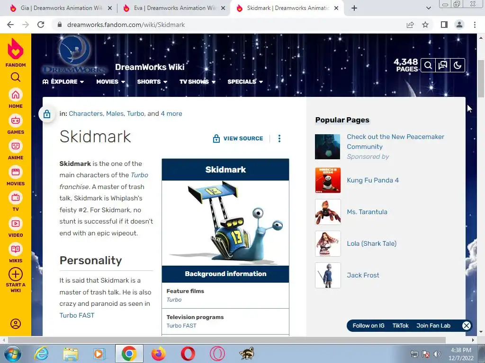This screenshot has height=363, width=485.
Task: Open the Video sidebar icon
Action: pyautogui.click(x=16, y=224)
